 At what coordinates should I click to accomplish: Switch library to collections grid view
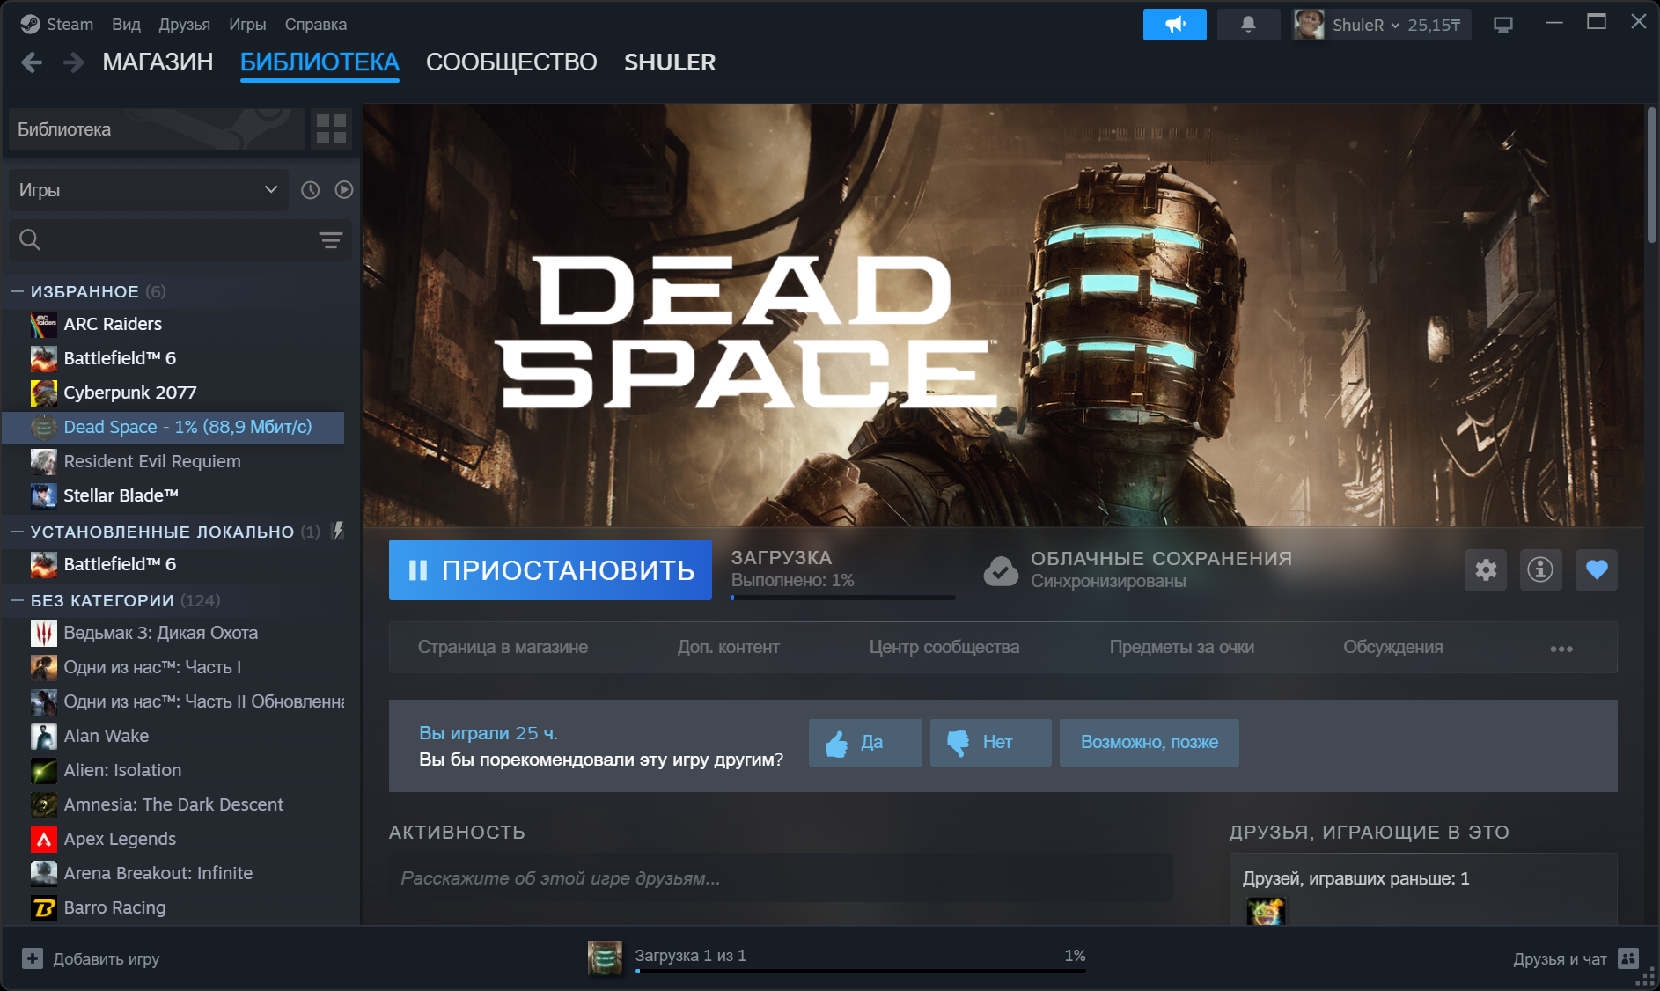click(331, 128)
